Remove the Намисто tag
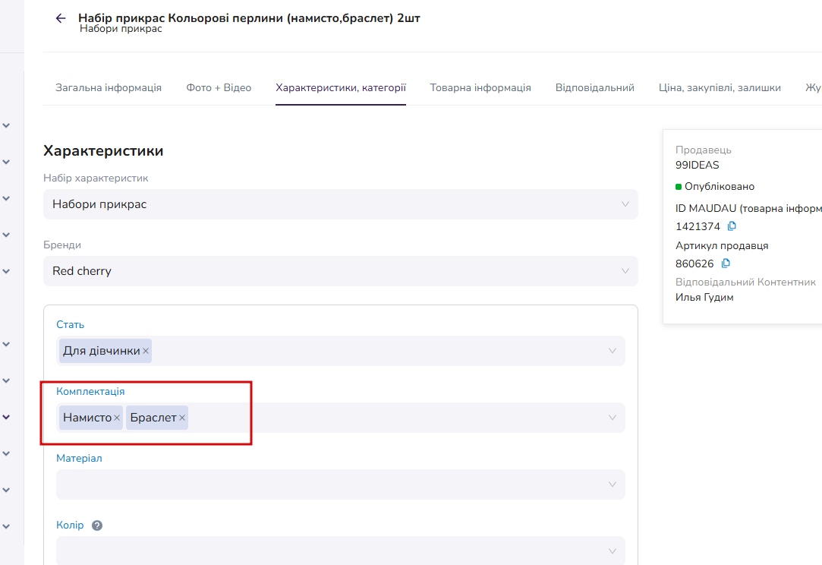822x565 pixels. pos(117,418)
